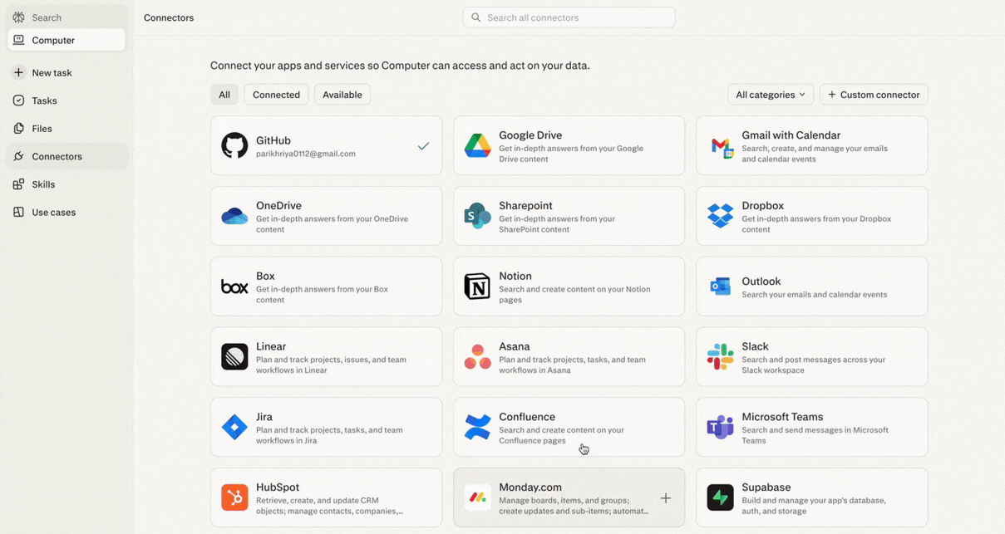Click the Jira connector title

264,417
